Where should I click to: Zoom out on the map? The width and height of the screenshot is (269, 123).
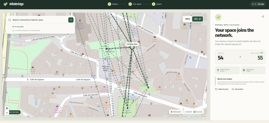(x=7, y=113)
